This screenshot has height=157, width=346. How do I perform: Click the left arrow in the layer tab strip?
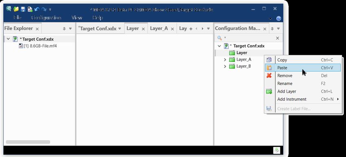click(197, 29)
